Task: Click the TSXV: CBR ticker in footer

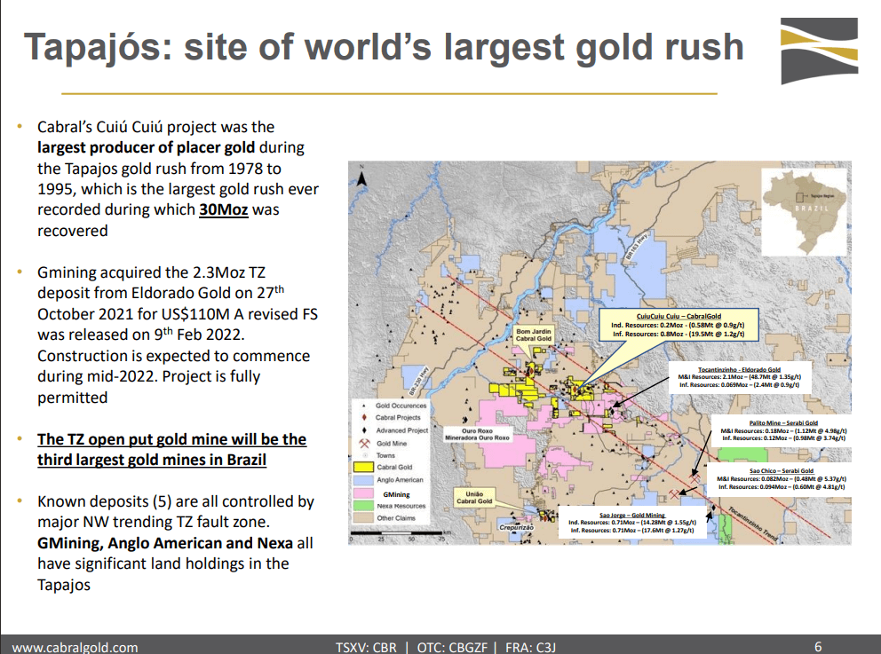Action: 366,647
